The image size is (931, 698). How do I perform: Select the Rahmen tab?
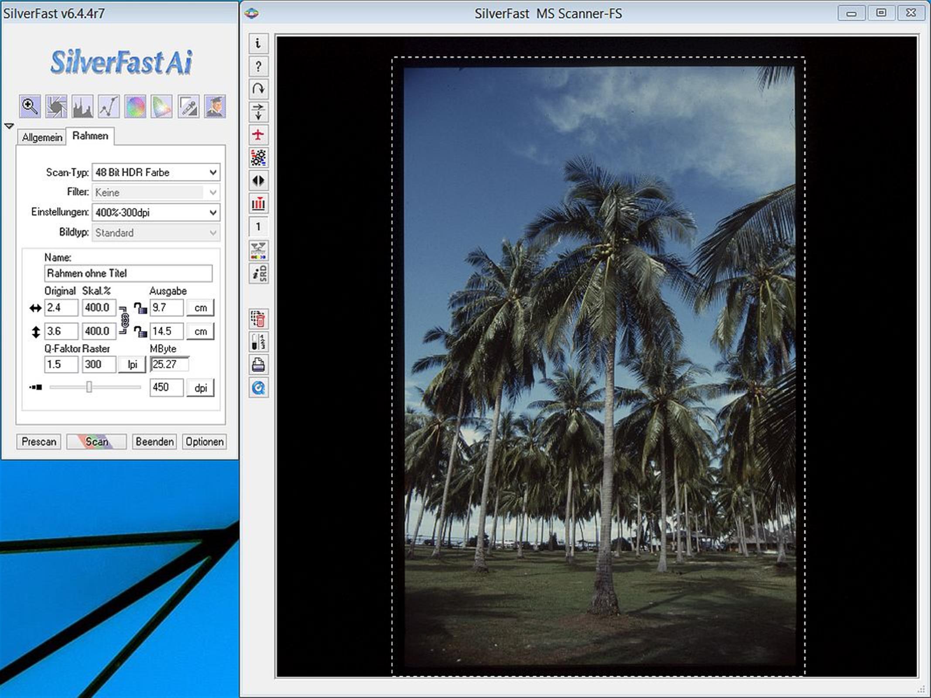pyautogui.click(x=90, y=136)
